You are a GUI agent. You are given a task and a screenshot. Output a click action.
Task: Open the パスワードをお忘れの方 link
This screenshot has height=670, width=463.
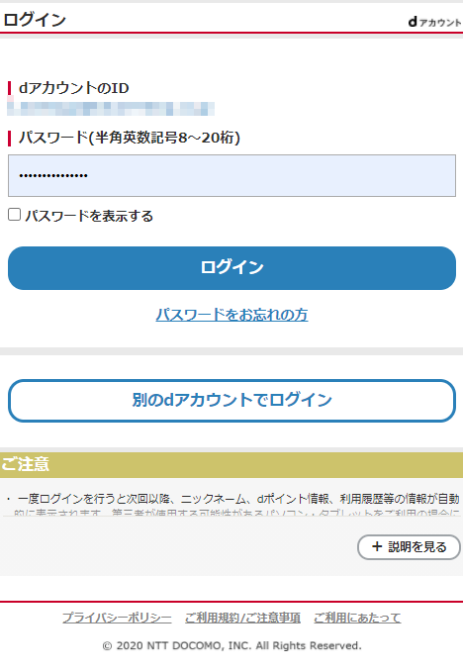coord(231,315)
